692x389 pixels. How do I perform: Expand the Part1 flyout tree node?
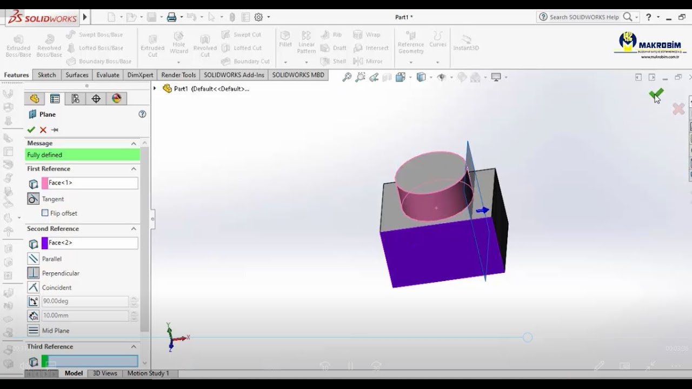[155, 89]
